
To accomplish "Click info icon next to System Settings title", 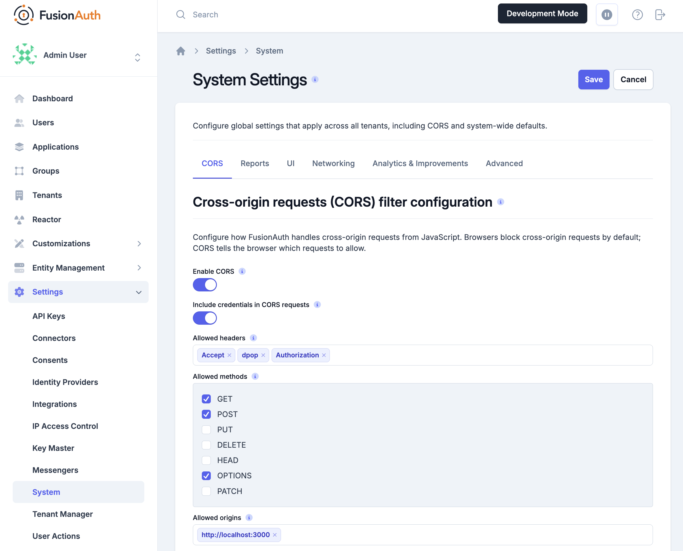I will tap(315, 79).
